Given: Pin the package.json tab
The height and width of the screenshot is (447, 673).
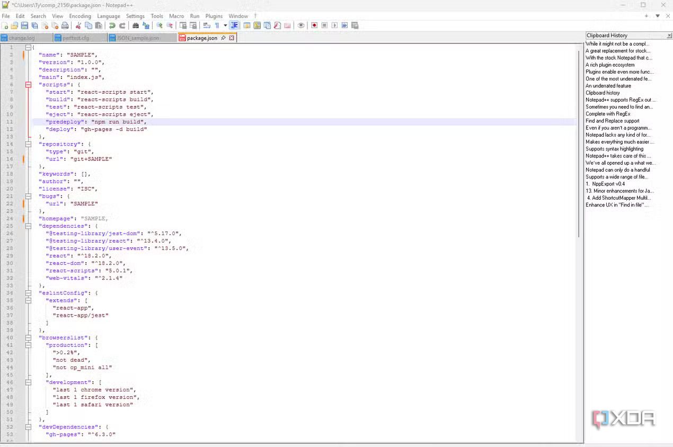Looking at the screenshot, I should click(223, 38).
